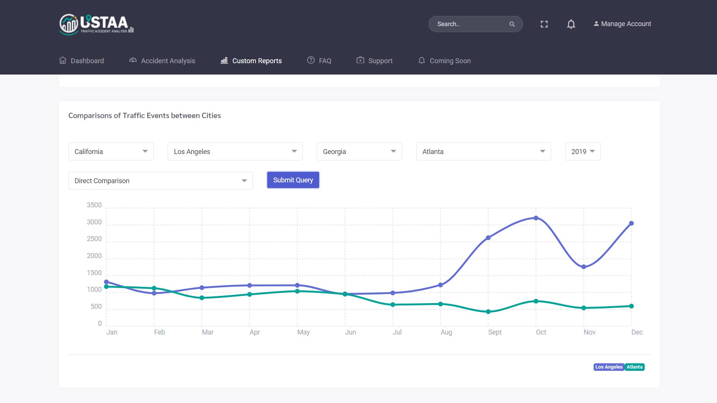This screenshot has height=403, width=717.
Task: Click the Accident Analysis gauge icon
Action: click(133, 61)
